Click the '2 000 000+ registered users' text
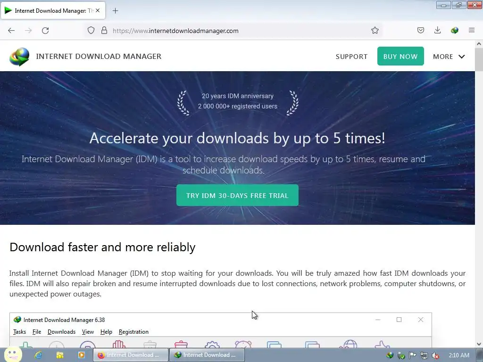The width and height of the screenshot is (483, 362). (238, 106)
